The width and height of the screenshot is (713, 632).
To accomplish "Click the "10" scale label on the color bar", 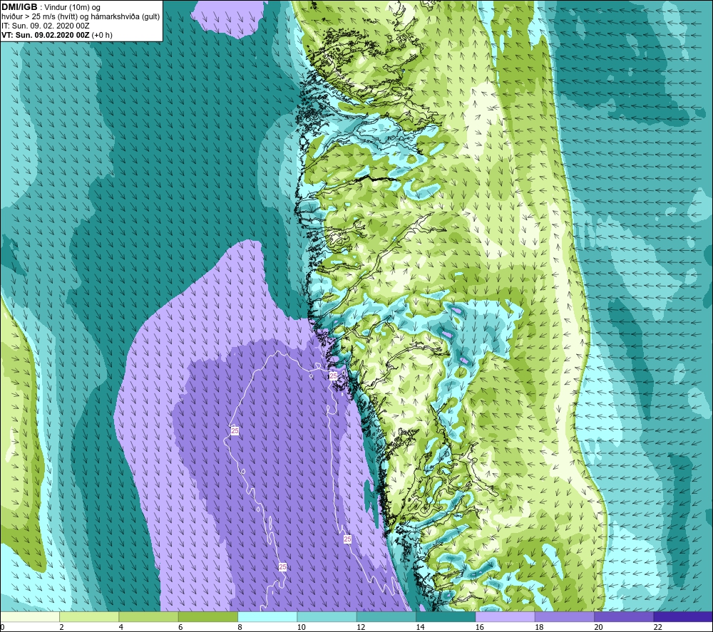I will point(302,627).
